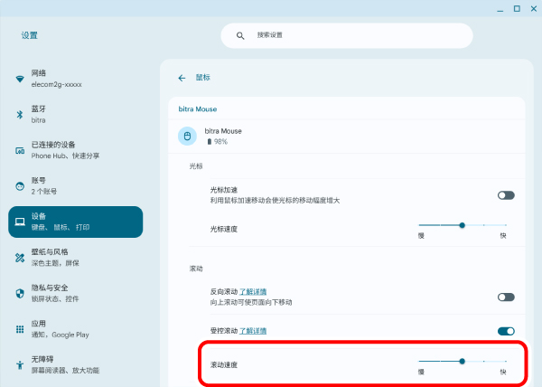This screenshot has height=387, width=542.
Task: Enable the 反向滚动 switch
Action: (506, 297)
